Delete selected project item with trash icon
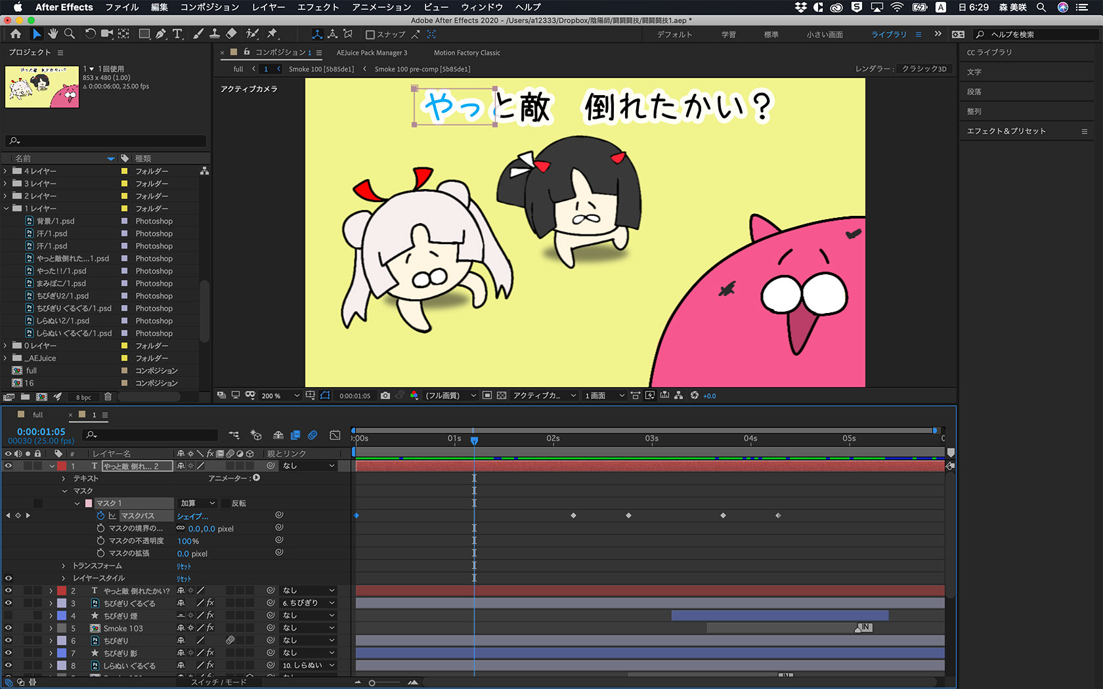Viewport: 1103px width, 689px height. [x=108, y=397]
